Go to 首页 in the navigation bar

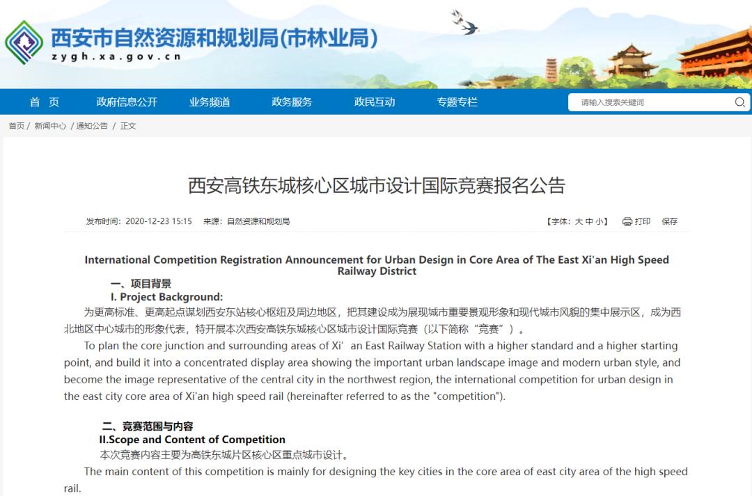[43, 102]
